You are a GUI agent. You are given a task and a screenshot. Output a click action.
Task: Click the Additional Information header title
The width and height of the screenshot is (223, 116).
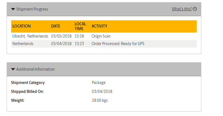click(x=35, y=69)
